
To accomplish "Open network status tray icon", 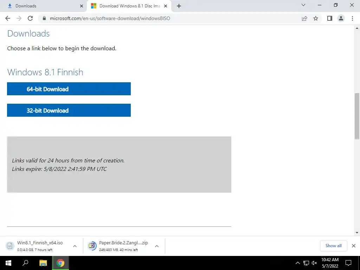I will point(306,263).
